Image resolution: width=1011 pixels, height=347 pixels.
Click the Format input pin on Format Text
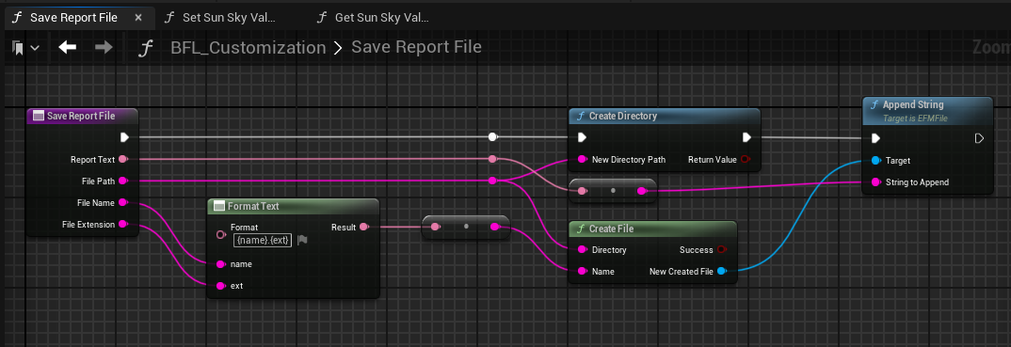point(220,234)
